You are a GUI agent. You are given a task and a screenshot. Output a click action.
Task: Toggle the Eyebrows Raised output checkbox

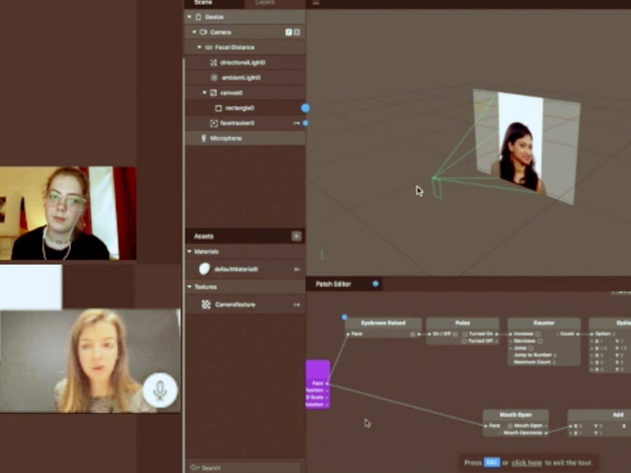pyautogui.click(x=412, y=334)
